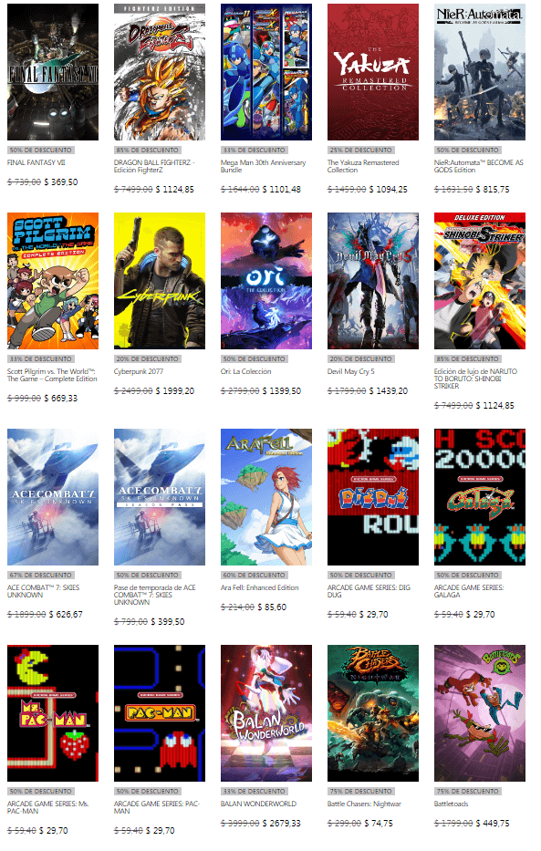
Task: Click the Cyberpunk 2077 price $ 1999,20
Action: [x=175, y=390]
